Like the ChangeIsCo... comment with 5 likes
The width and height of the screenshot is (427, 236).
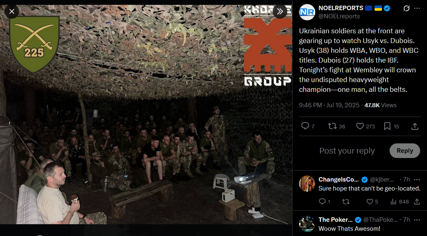[372, 202]
